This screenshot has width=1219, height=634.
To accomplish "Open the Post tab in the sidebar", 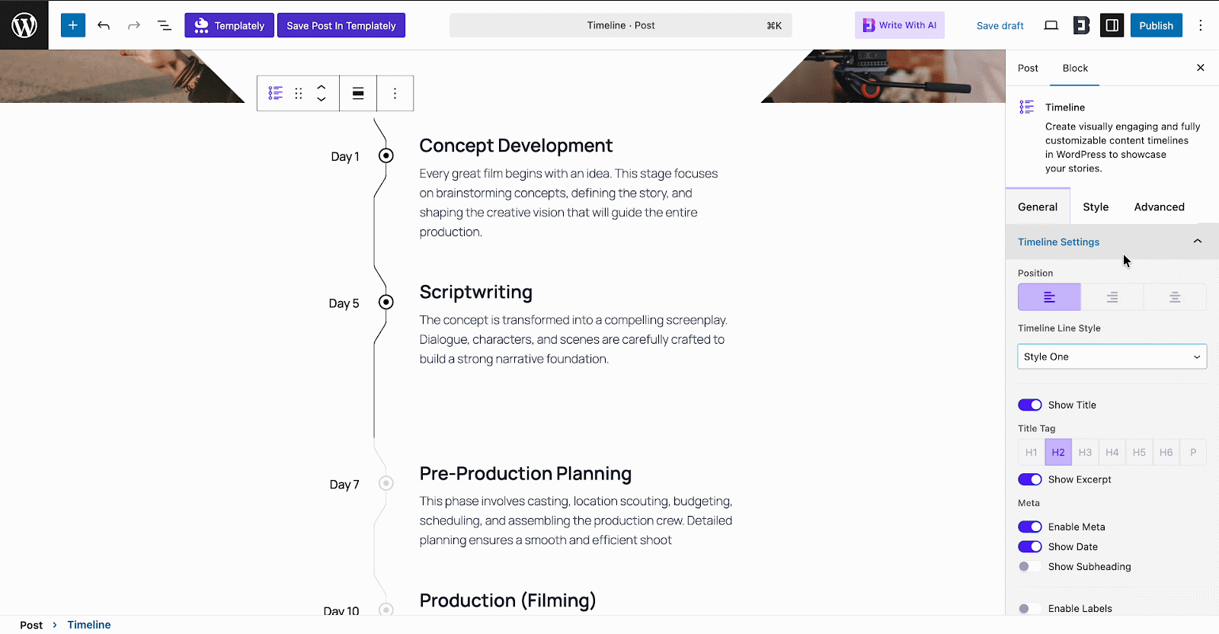I will coord(1027,68).
